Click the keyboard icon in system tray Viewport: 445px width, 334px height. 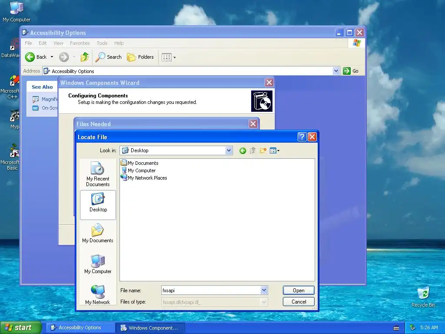tap(396, 328)
